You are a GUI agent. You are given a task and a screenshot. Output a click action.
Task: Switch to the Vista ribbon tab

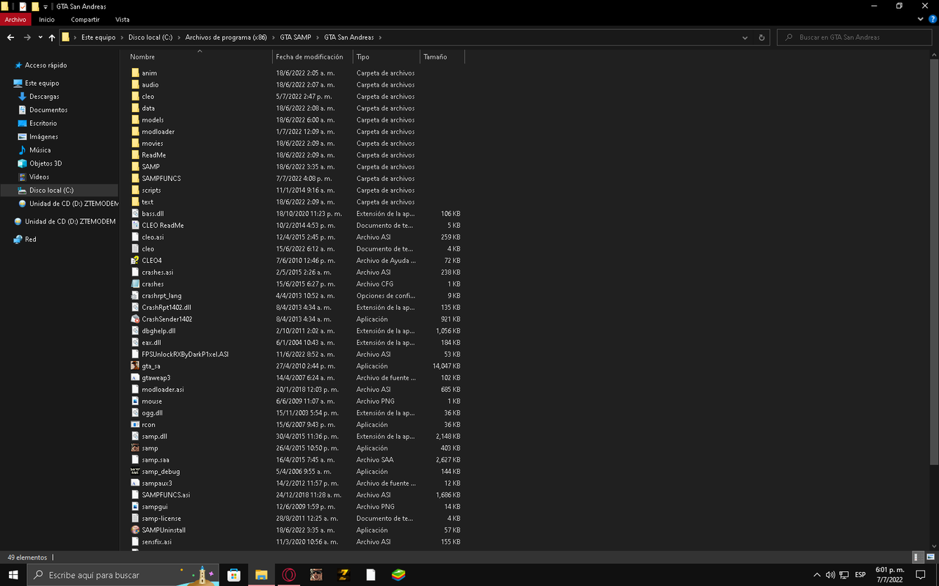[122, 20]
